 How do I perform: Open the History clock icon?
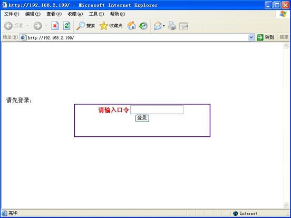[143, 26]
